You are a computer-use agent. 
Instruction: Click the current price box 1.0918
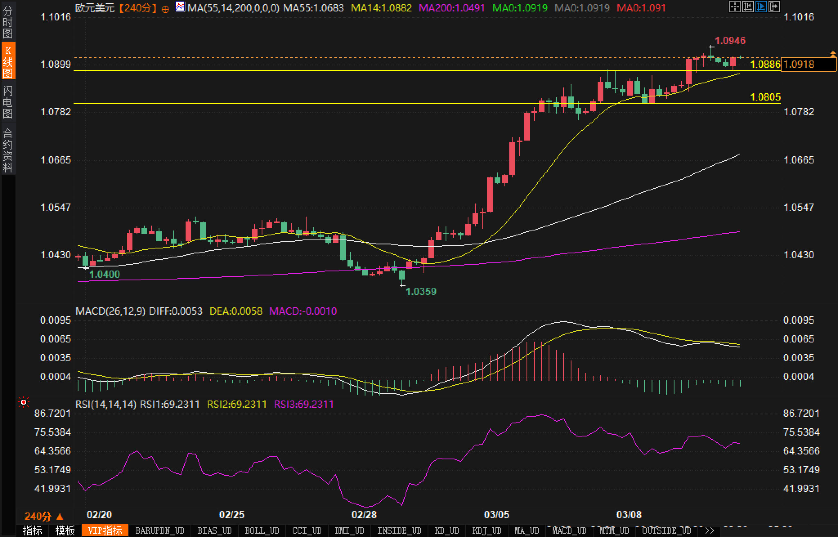(x=809, y=64)
